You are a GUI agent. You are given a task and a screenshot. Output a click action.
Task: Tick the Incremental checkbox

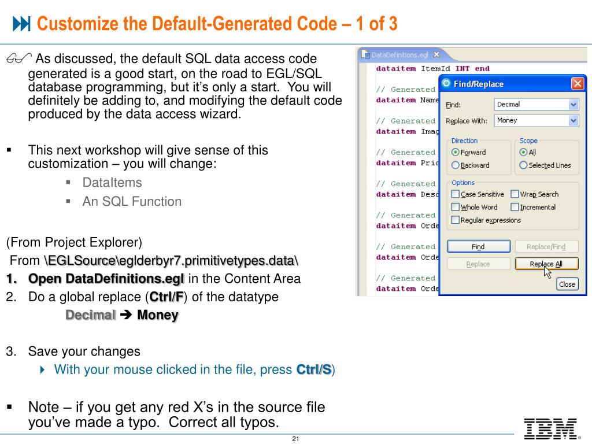515,207
